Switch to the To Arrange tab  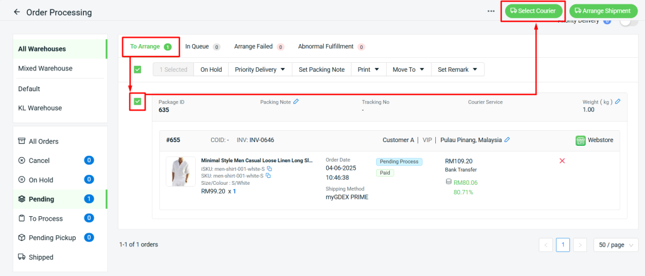[x=151, y=47]
